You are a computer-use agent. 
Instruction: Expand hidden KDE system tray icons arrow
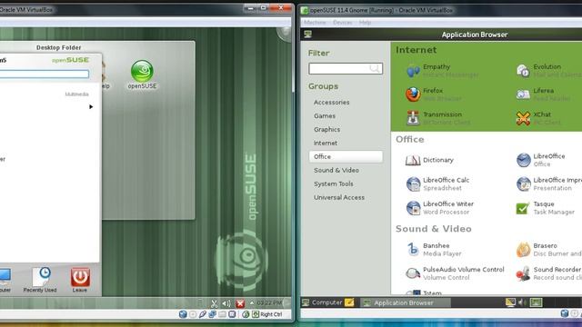pos(252,303)
